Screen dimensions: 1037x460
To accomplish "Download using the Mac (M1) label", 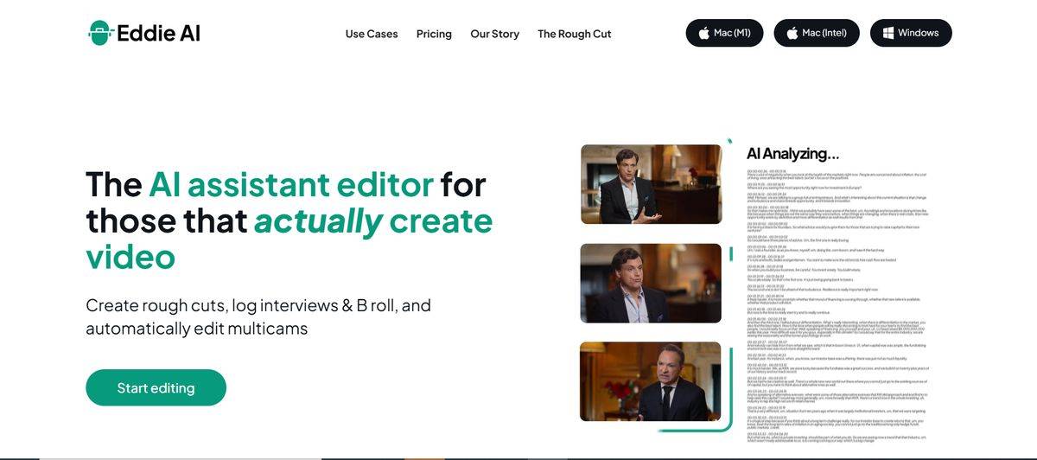I will (732, 33).
